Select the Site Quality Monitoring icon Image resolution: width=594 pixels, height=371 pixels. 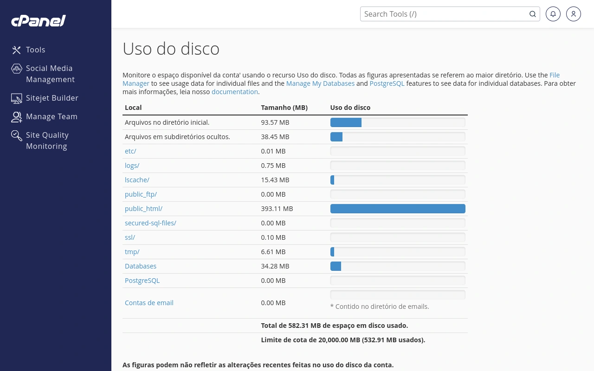point(17,135)
